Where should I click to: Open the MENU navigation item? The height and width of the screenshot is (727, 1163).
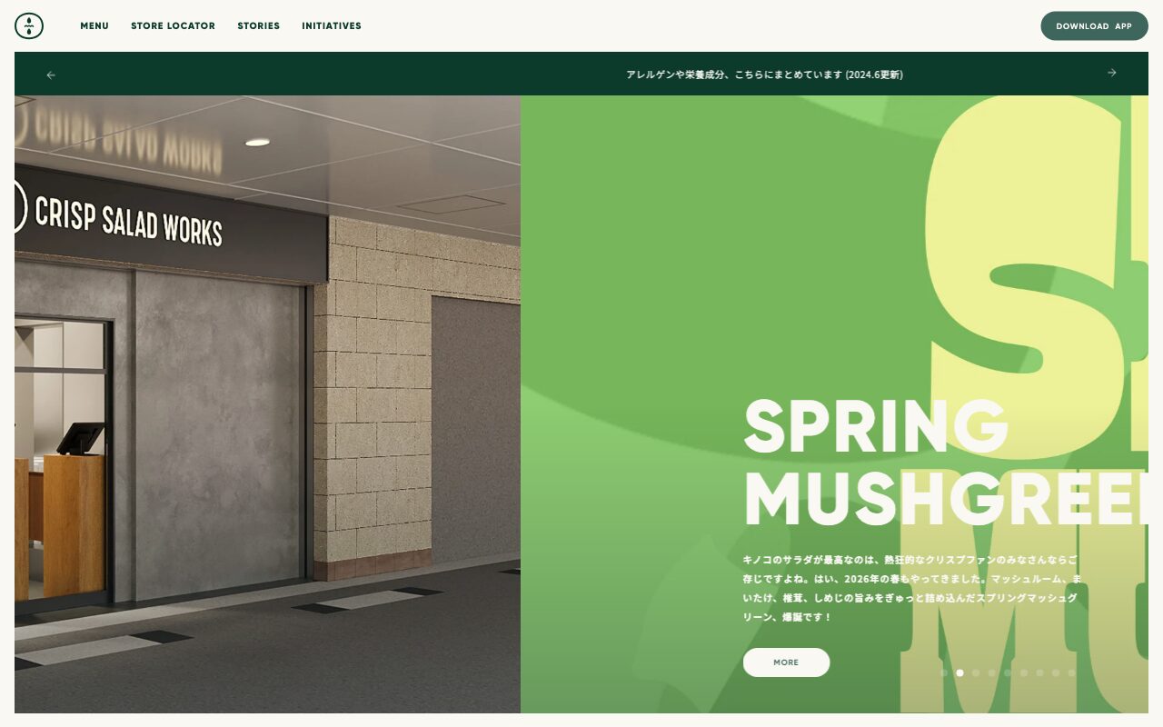click(94, 25)
